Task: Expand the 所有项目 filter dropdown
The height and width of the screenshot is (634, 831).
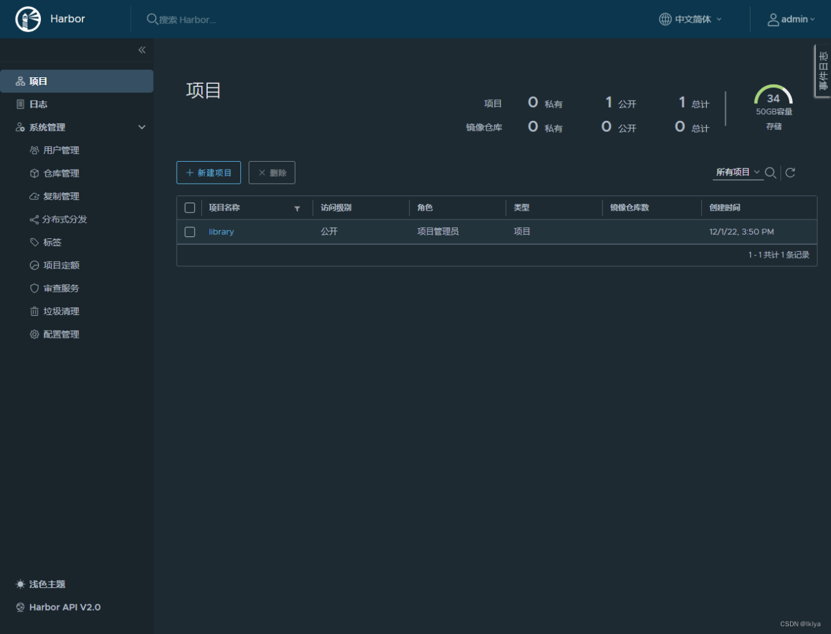Action: [x=738, y=172]
